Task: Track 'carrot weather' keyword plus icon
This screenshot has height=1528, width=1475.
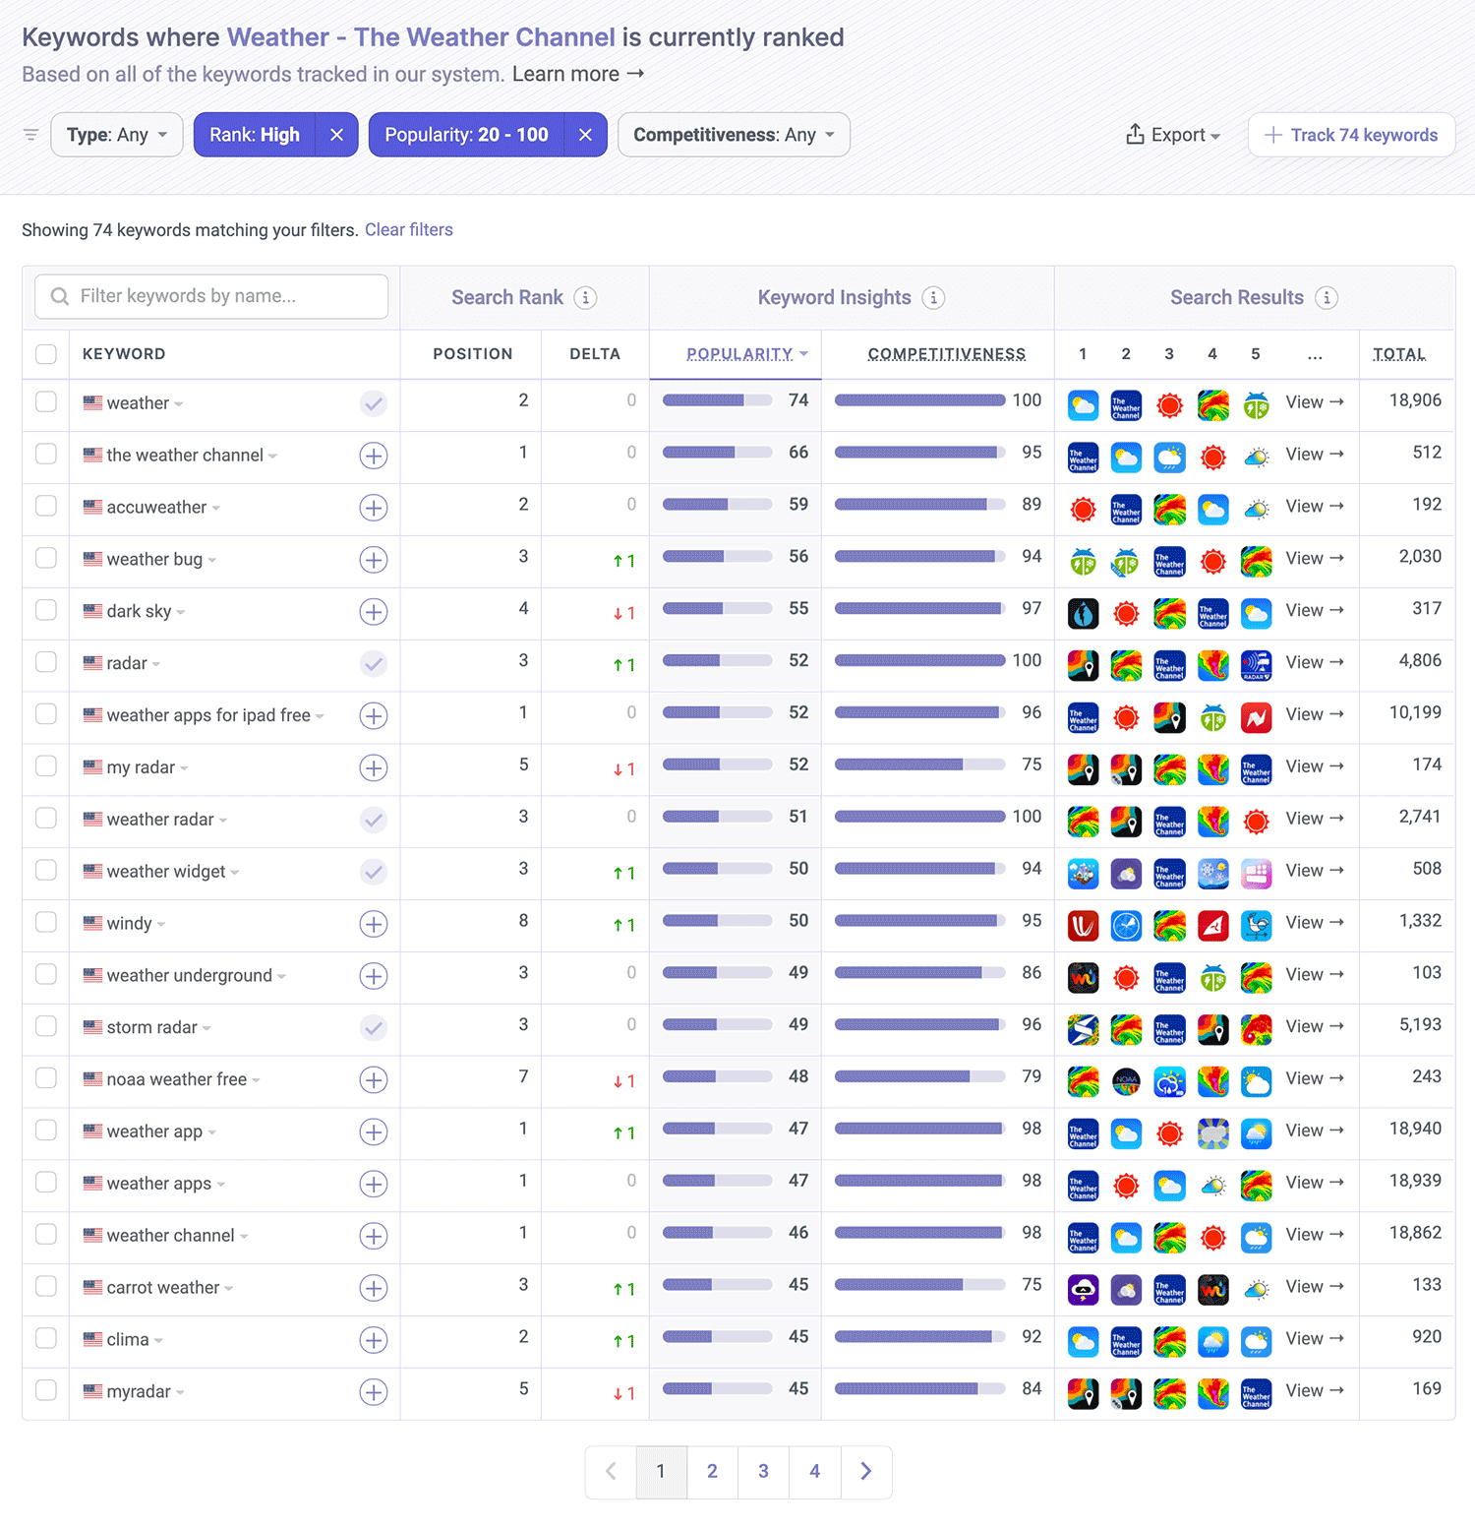Action: (374, 1288)
